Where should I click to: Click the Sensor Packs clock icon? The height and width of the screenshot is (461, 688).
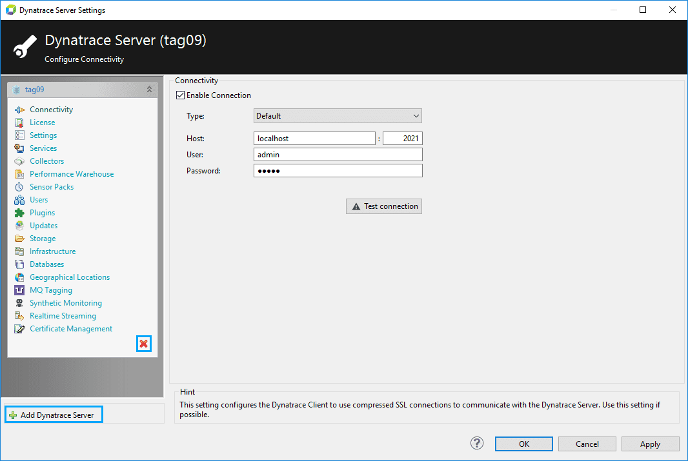point(19,187)
